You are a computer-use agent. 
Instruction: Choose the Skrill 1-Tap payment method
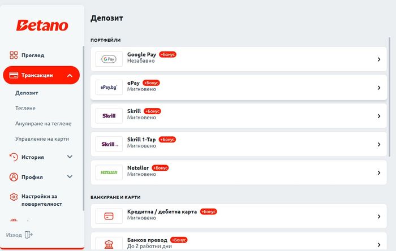[239, 144]
